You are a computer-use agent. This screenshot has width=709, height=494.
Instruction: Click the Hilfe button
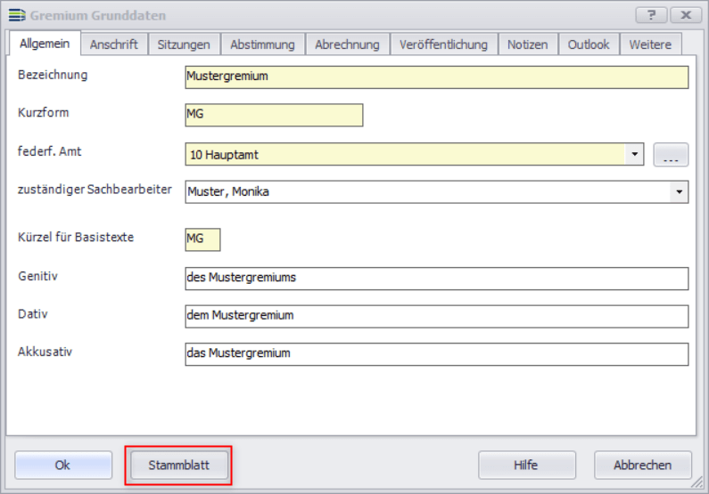click(527, 466)
